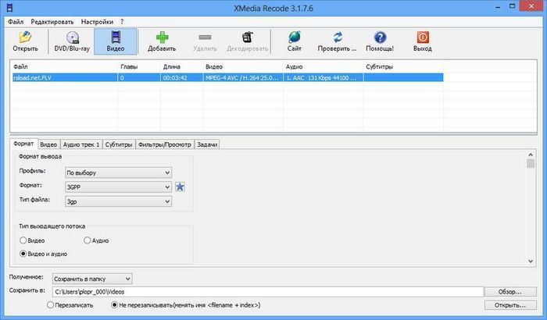Click the Длина column header

182,66
